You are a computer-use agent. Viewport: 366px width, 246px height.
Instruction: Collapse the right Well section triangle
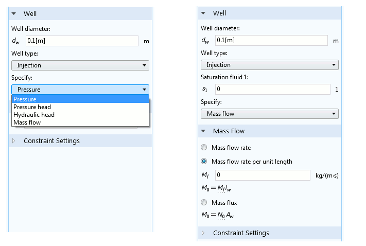[203, 13]
